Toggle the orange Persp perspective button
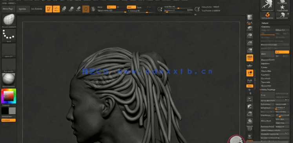 [249, 58]
